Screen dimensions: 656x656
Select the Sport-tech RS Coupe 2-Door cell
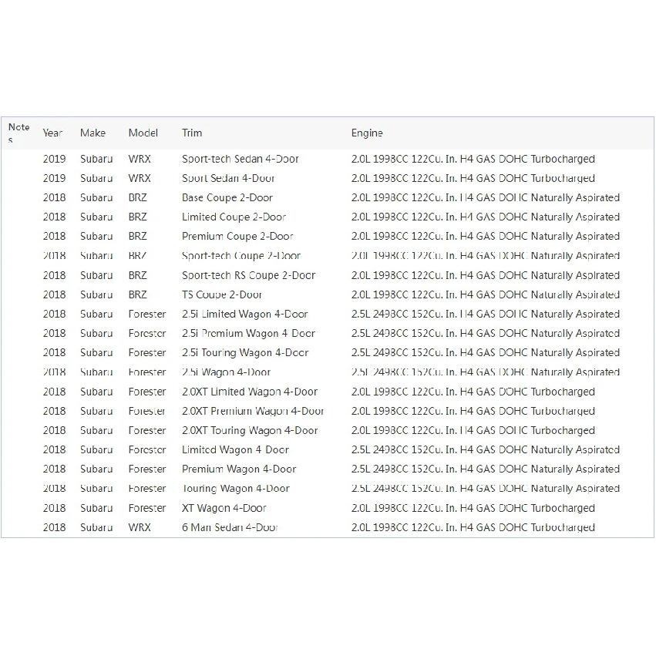coord(248,275)
